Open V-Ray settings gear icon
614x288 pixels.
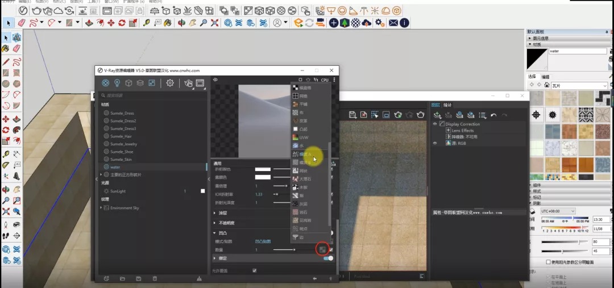pyautogui.click(x=170, y=83)
